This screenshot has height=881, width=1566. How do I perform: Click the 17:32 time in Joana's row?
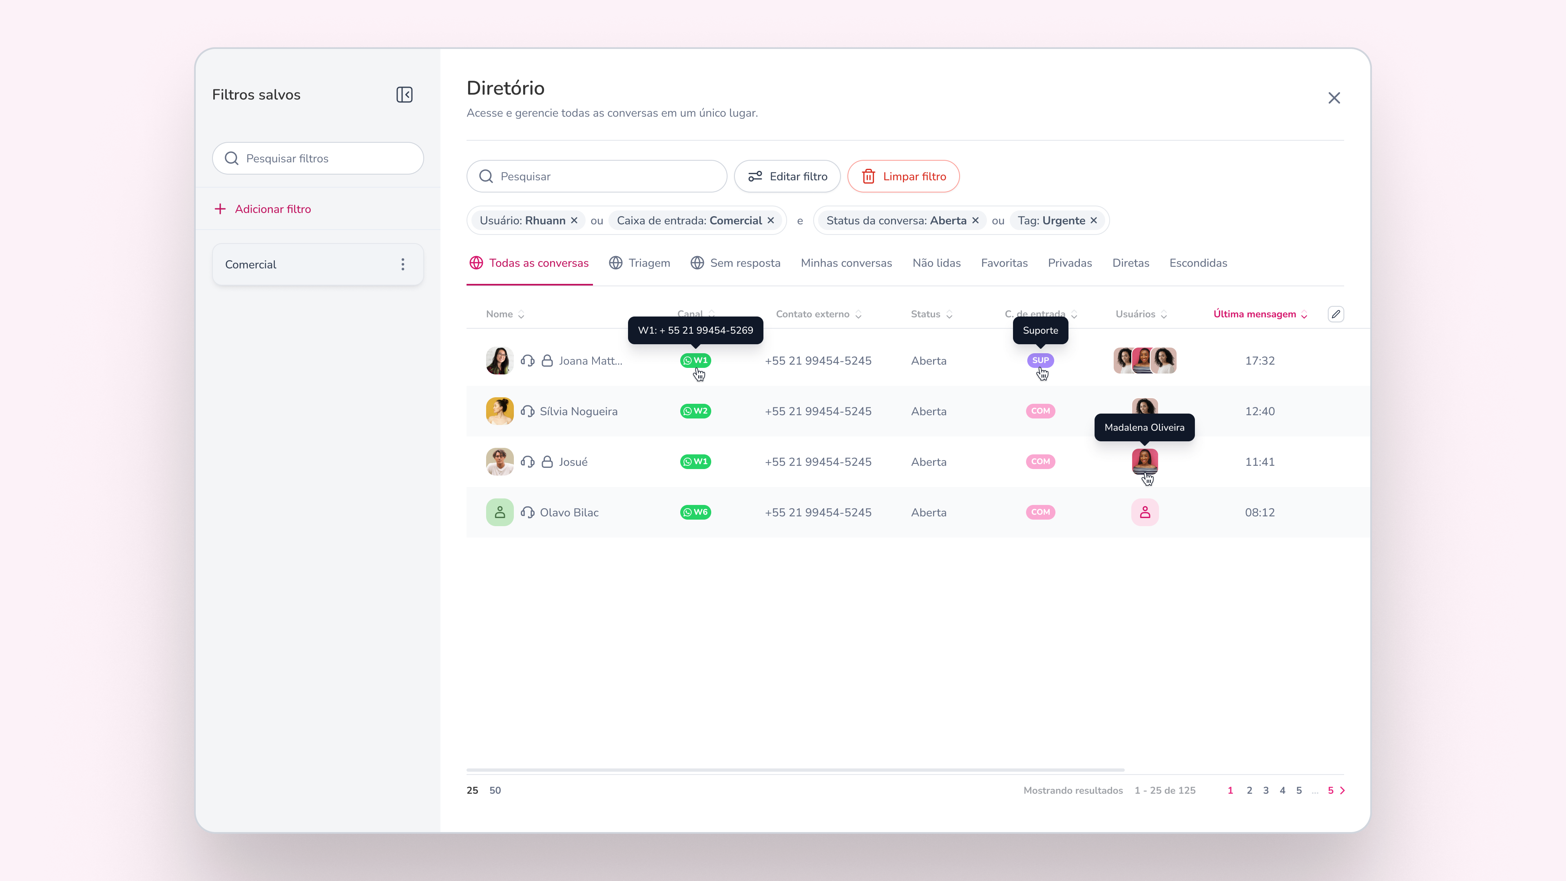click(1260, 361)
